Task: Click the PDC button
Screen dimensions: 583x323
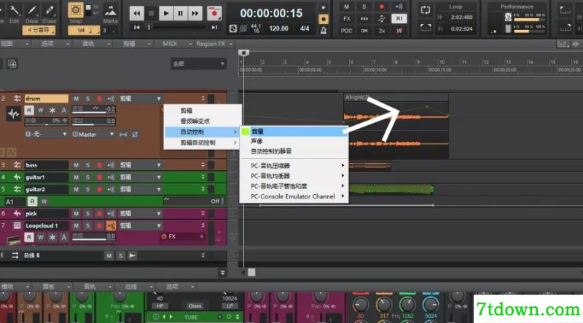Action: coord(347,31)
